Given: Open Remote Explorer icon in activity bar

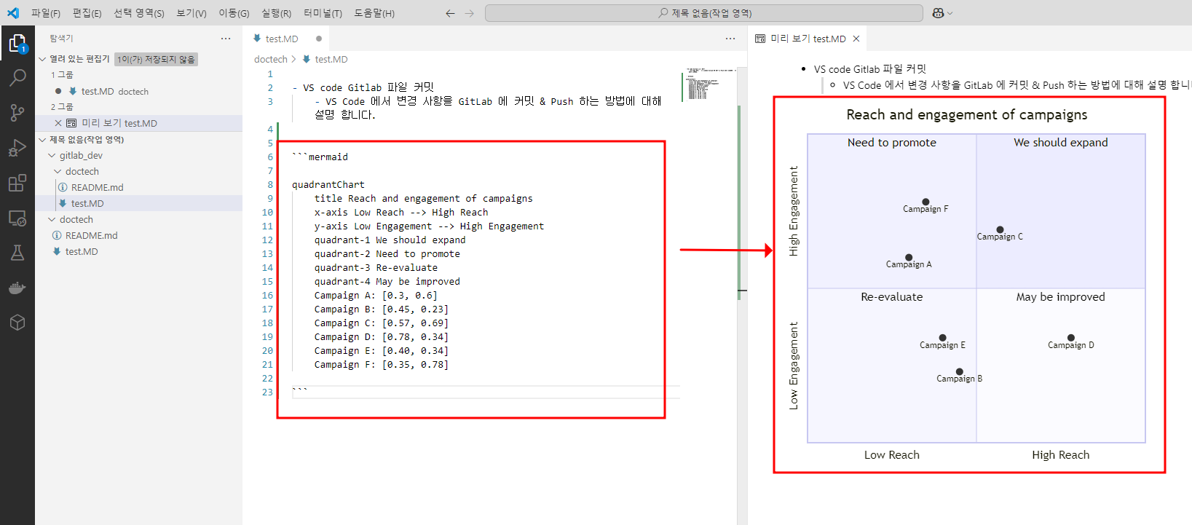Looking at the screenshot, I should point(17,218).
